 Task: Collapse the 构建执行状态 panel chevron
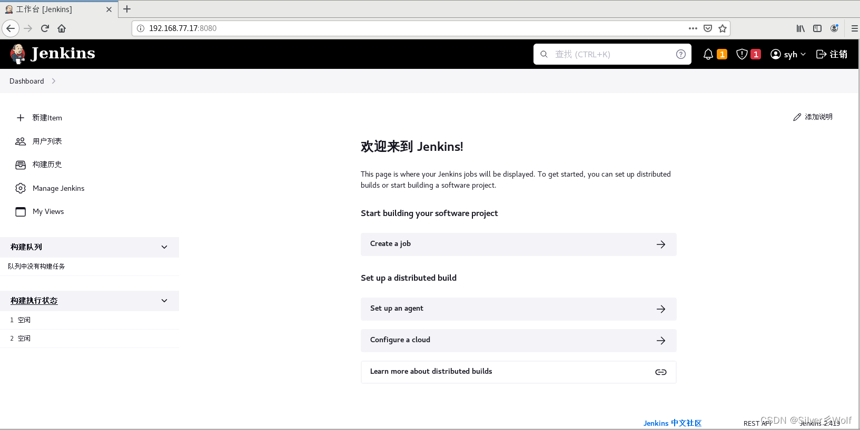(x=164, y=301)
